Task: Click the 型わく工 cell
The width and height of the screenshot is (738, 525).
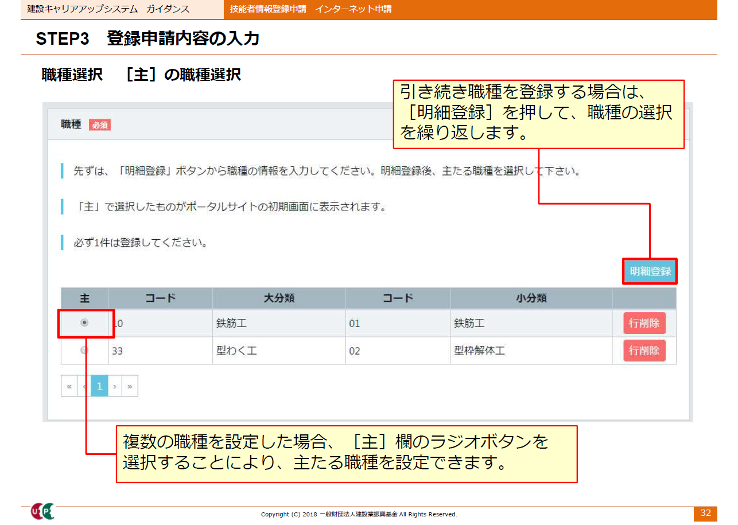Action: pos(279,351)
